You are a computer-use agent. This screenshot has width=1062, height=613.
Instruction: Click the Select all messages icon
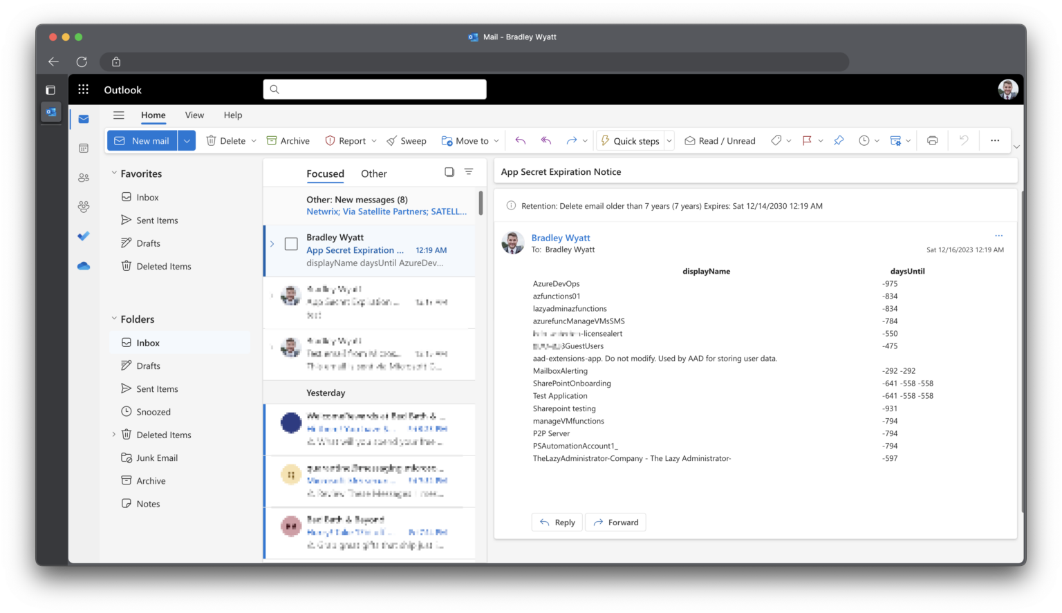pos(449,172)
